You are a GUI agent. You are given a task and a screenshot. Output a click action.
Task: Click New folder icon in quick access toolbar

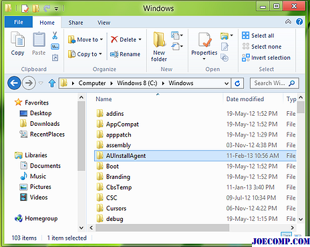tap(36, 9)
